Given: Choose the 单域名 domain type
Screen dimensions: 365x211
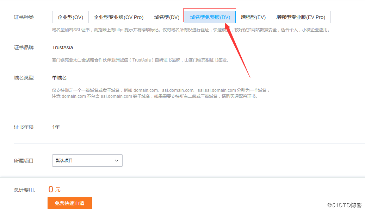Looking at the screenshot, I should point(59,78).
